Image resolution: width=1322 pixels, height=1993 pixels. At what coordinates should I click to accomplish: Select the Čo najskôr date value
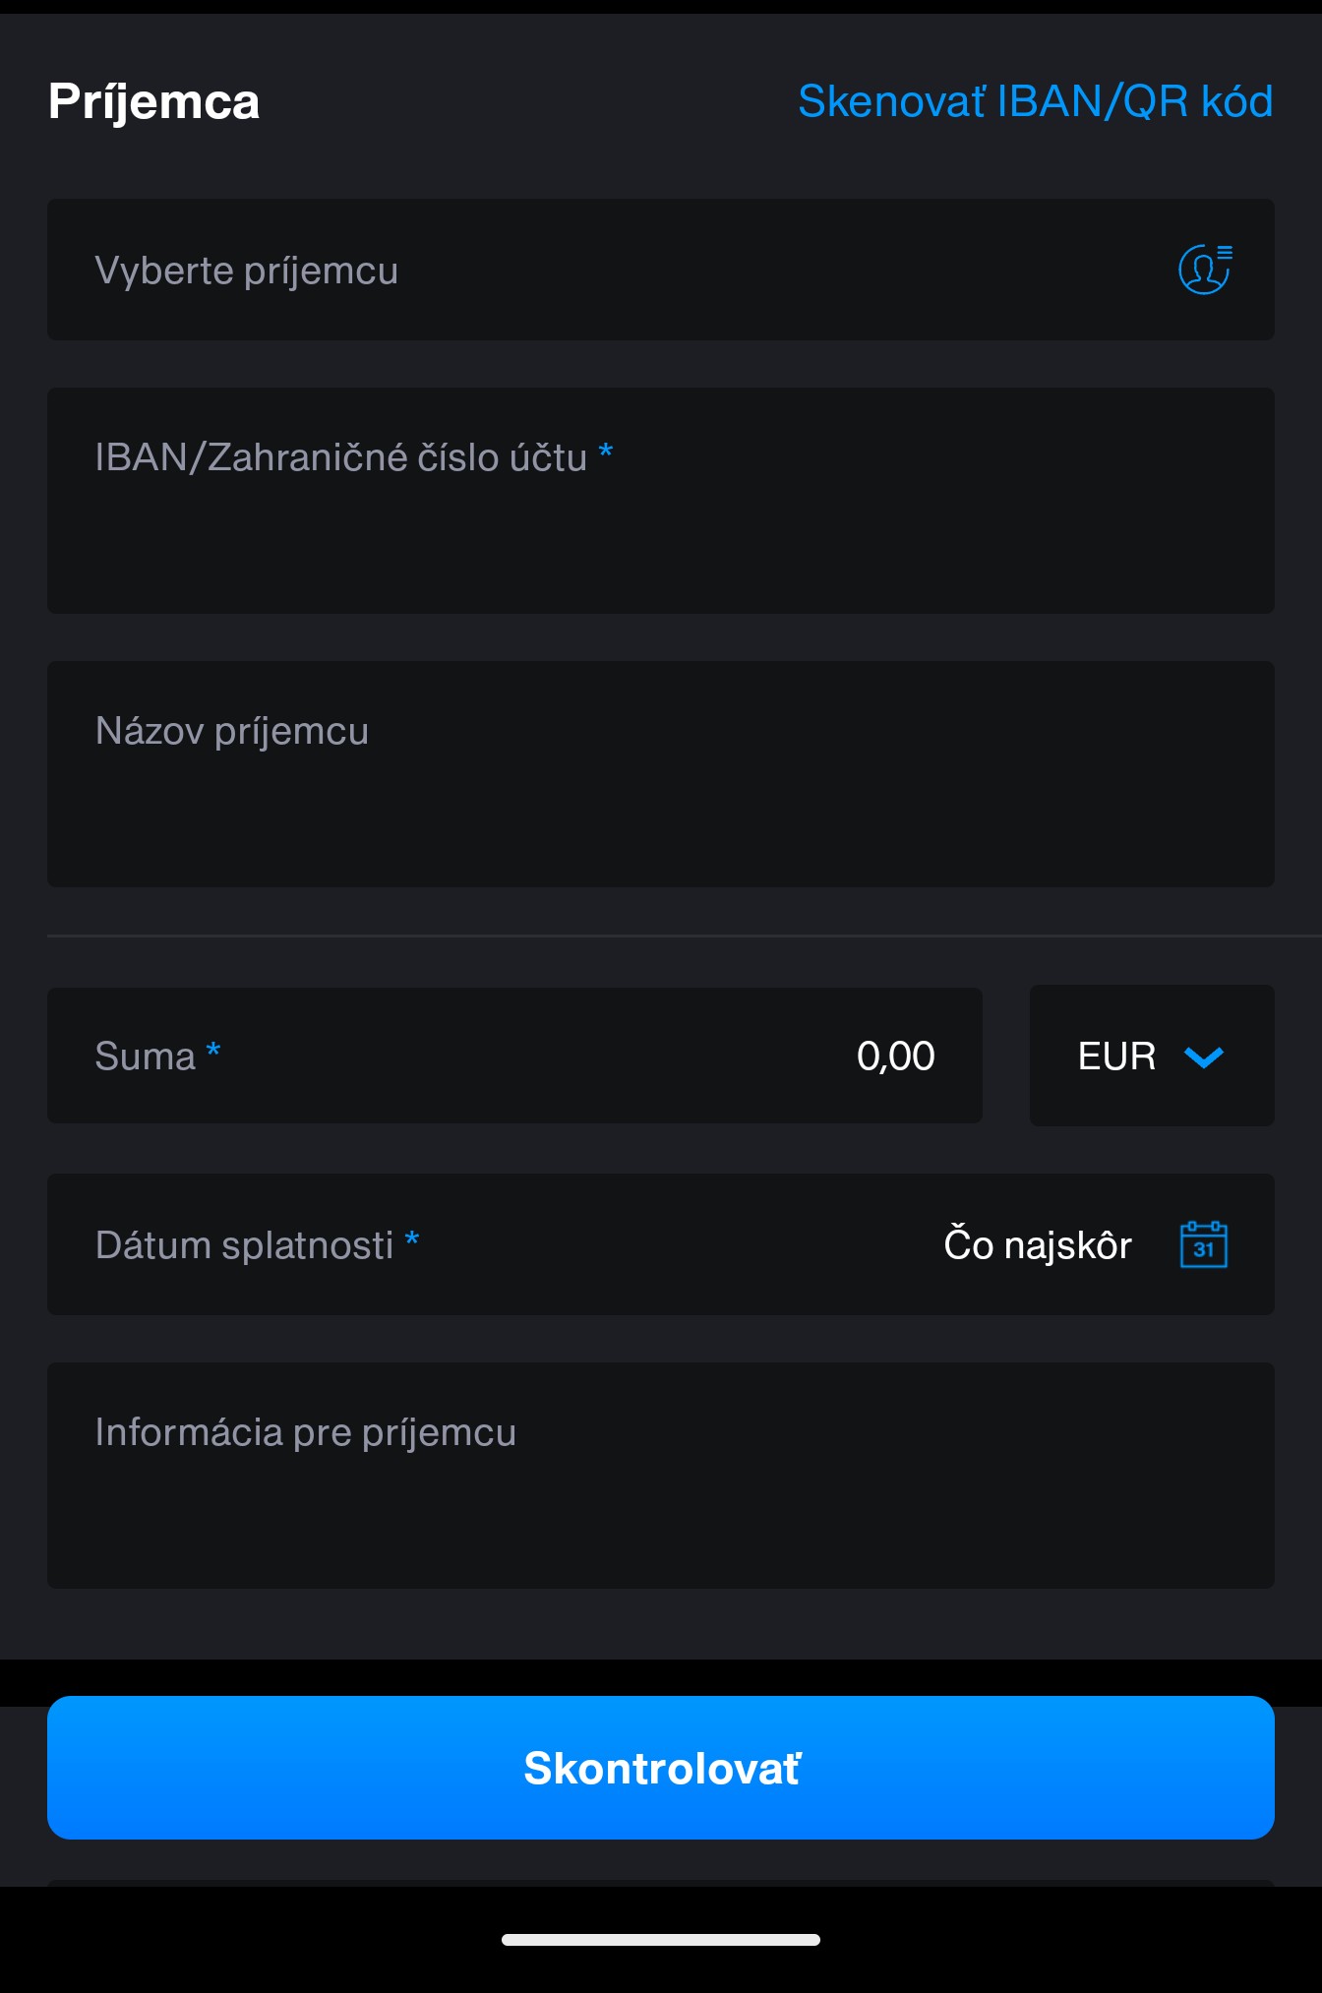tap(1038, 1245)
